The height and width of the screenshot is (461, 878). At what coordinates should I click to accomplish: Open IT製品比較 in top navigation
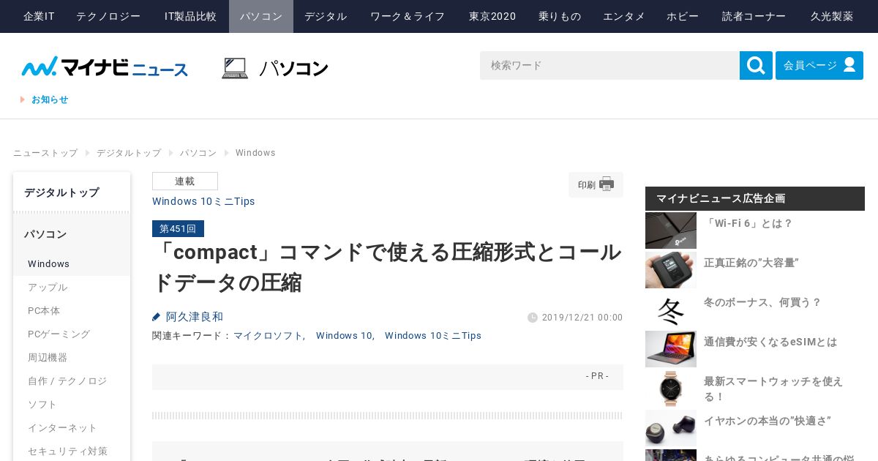pos(190,16)
